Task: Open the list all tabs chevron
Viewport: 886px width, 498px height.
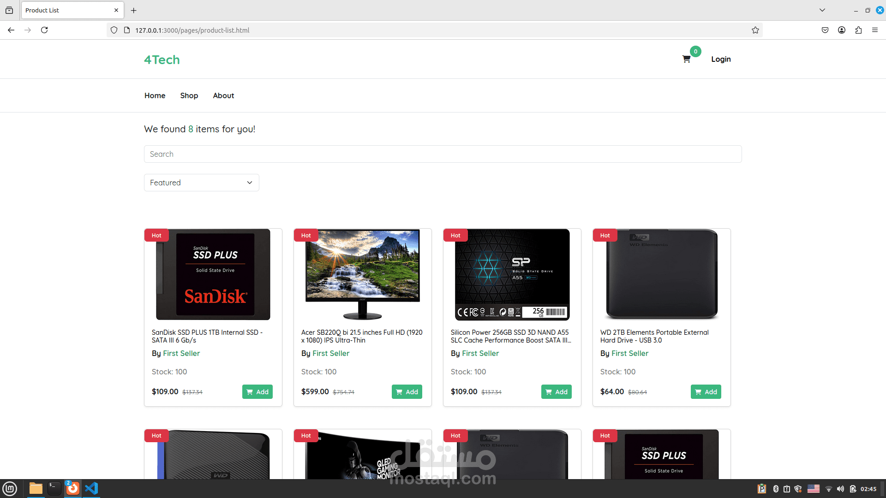Action: [x=822, y=10]
